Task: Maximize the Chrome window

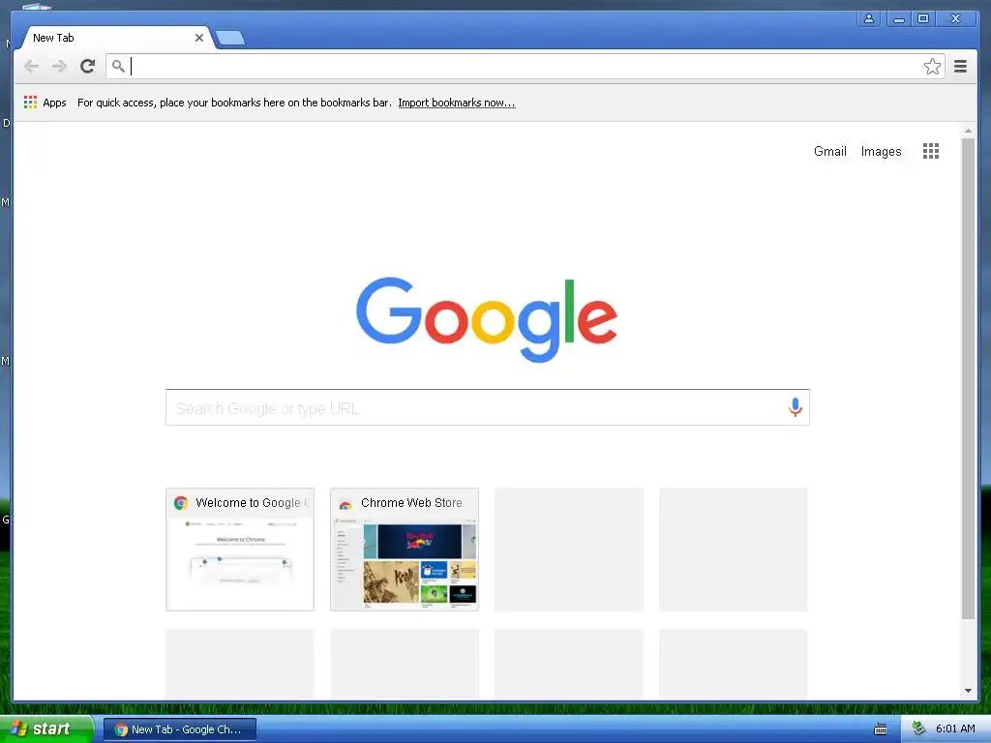Action: (x=922, y=18)
